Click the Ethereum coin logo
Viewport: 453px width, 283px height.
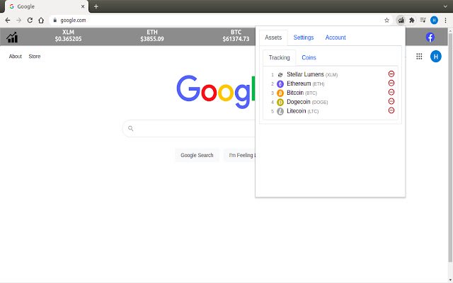coord(280,83)
